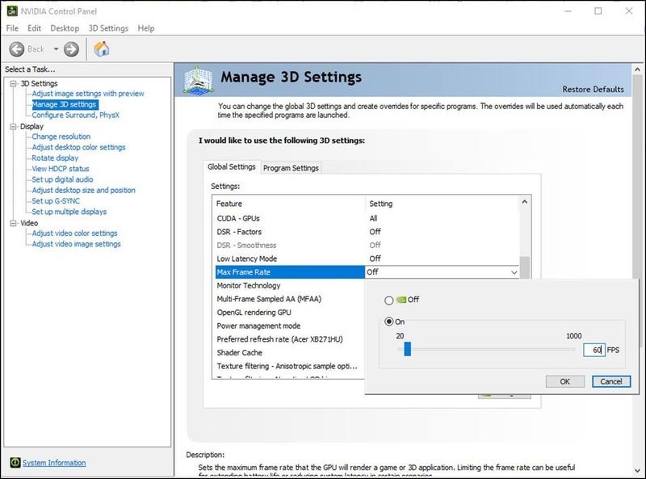The image size is (646, 479).
Task: Click the Back arrow icon
Action: (x=17, y=49)
